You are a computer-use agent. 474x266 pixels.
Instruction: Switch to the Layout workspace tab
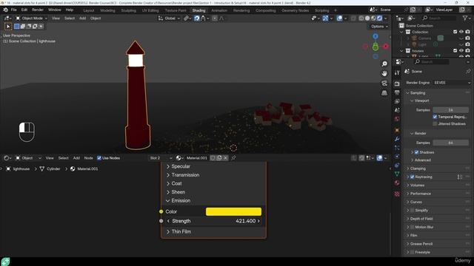pos(89,10)
